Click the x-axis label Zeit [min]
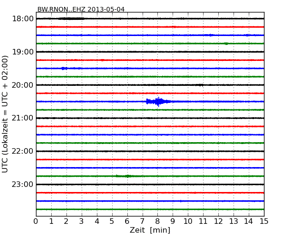300x240 pixels. pos(150,230)
